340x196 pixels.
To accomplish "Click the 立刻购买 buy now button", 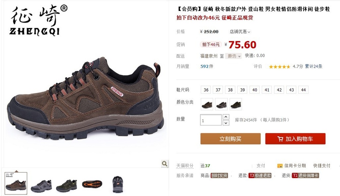I will (x=230, y=139).
